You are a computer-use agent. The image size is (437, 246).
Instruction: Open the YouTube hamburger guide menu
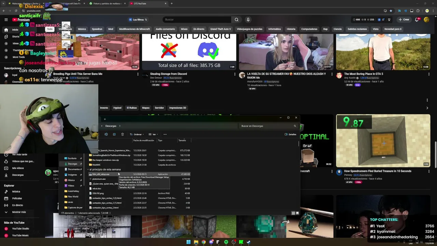coord(6,19)
